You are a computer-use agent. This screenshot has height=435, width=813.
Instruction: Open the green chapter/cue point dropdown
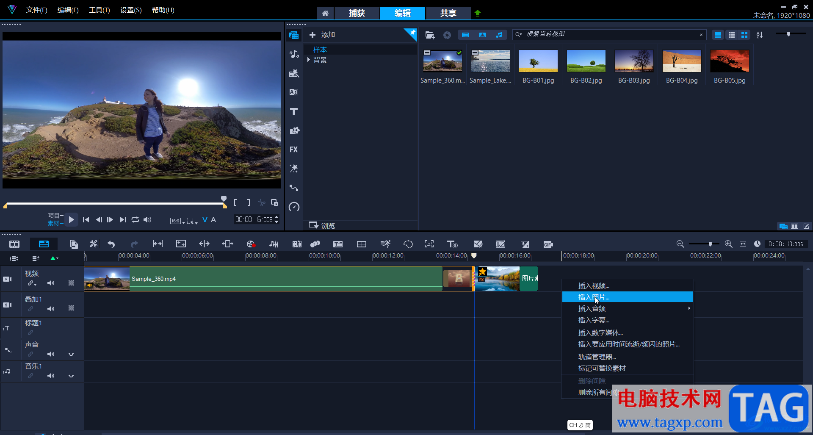pos(54,258)
